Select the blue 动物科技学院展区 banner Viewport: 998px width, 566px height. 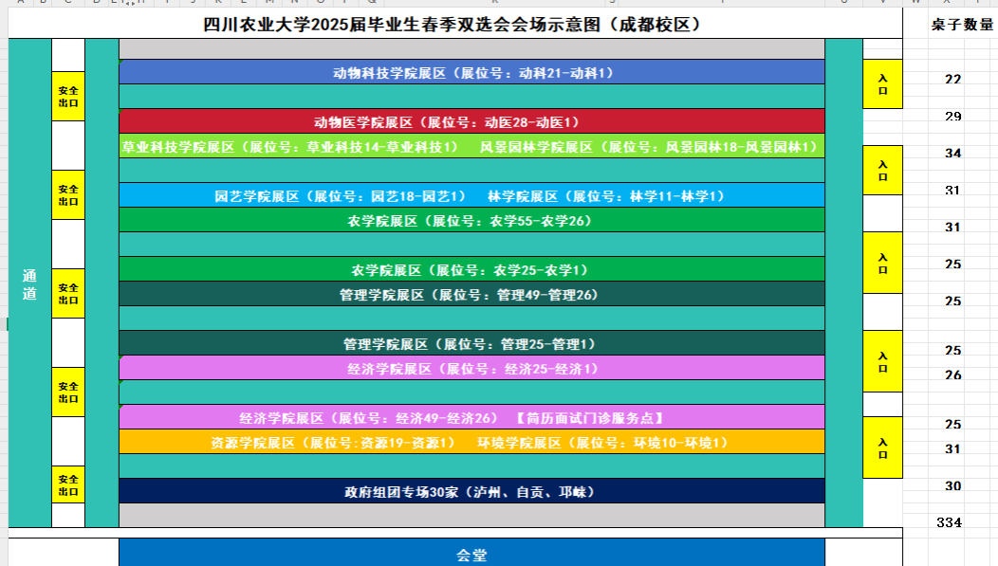[471, 72]
